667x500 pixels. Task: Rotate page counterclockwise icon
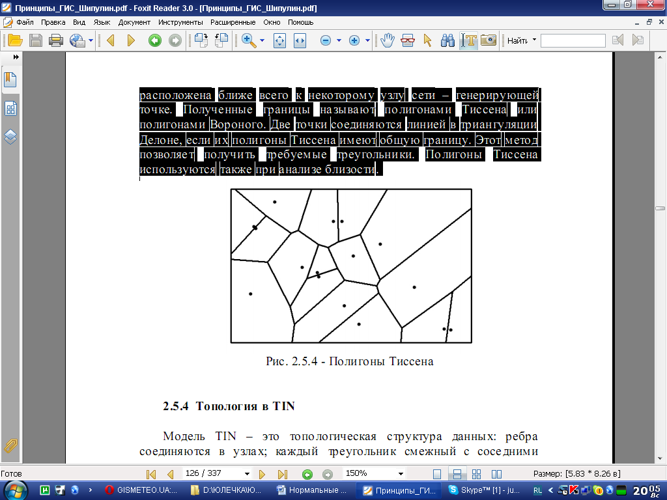point(221,40)
